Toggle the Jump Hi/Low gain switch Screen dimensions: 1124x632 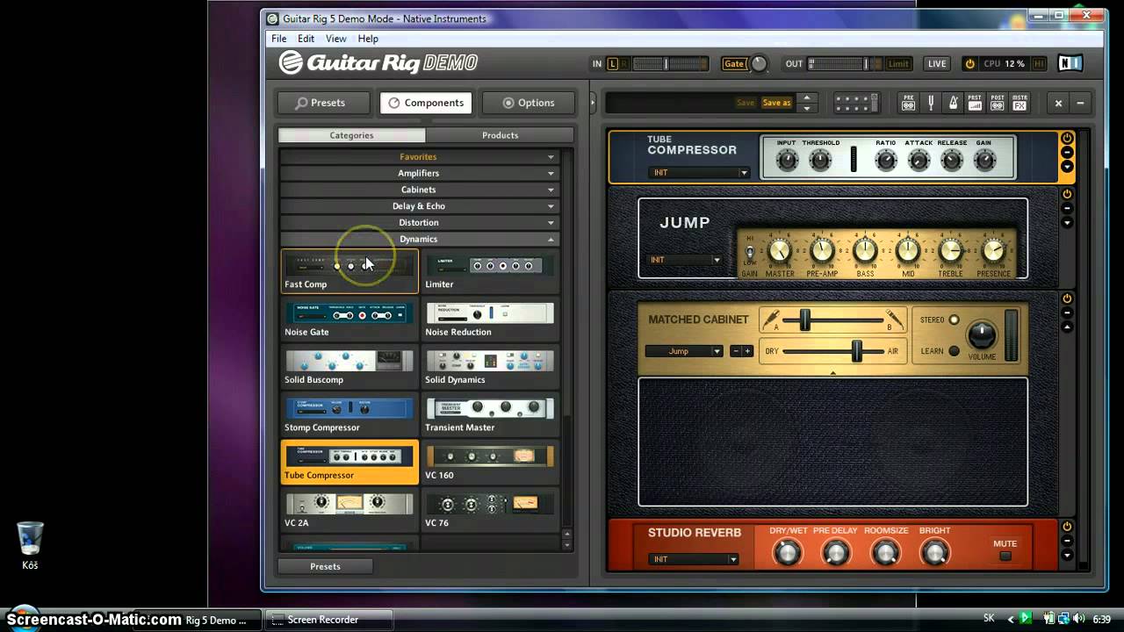click(750, 251)
